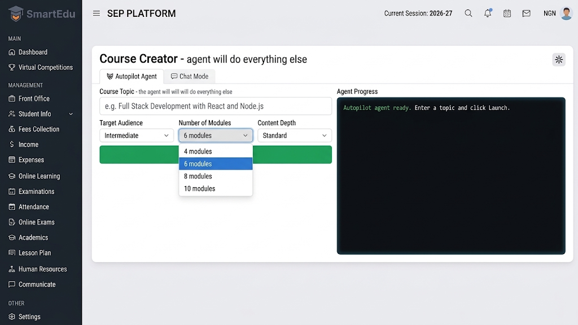Expand the Student Info submenu chevron
578x325 pixels.
tap(71, 114)
